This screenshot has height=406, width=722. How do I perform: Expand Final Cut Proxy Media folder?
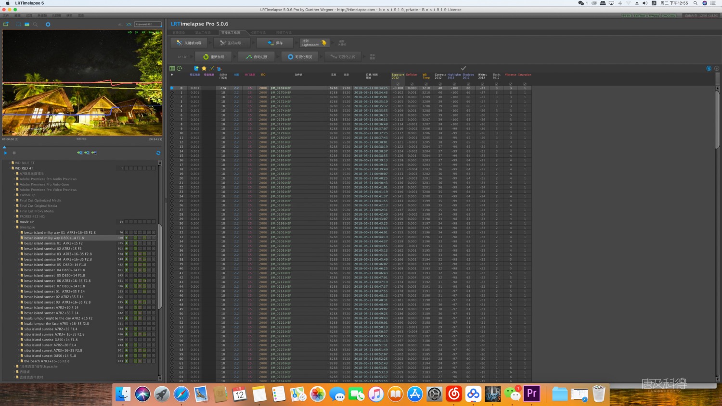[x=13, y=211]
